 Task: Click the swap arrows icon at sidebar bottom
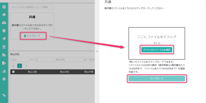pyautogui.click(x=4, y=95)
